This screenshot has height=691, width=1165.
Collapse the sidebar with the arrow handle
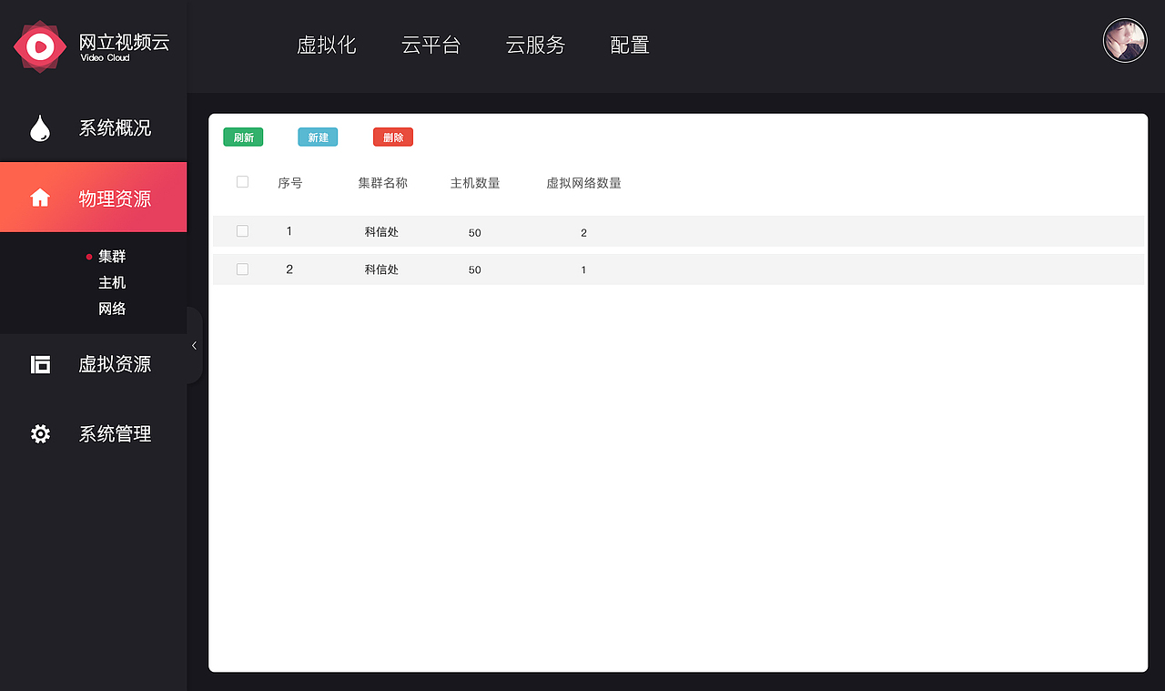(195, 345)
